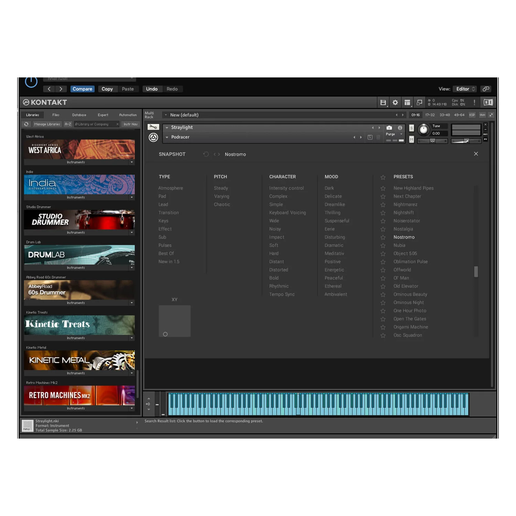Image resolution: width=516 pixels, height=516 pixels.
Task: Favorite the Nightshift preset star
Action: [383, 213]
